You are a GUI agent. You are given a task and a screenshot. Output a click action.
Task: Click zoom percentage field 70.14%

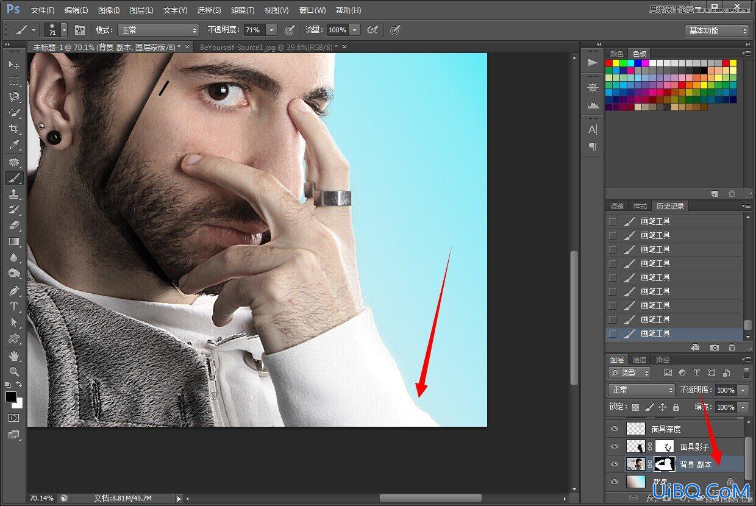[41, 499]
